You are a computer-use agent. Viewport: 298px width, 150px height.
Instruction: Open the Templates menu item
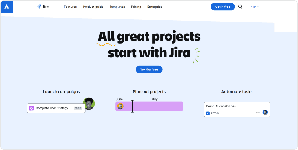point(117,7)
